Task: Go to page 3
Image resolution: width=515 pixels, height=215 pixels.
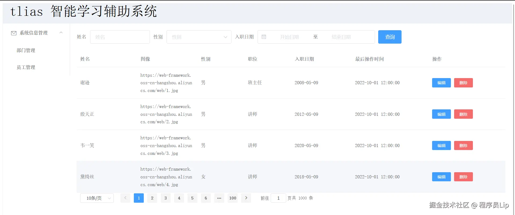Action: [165, 198]
